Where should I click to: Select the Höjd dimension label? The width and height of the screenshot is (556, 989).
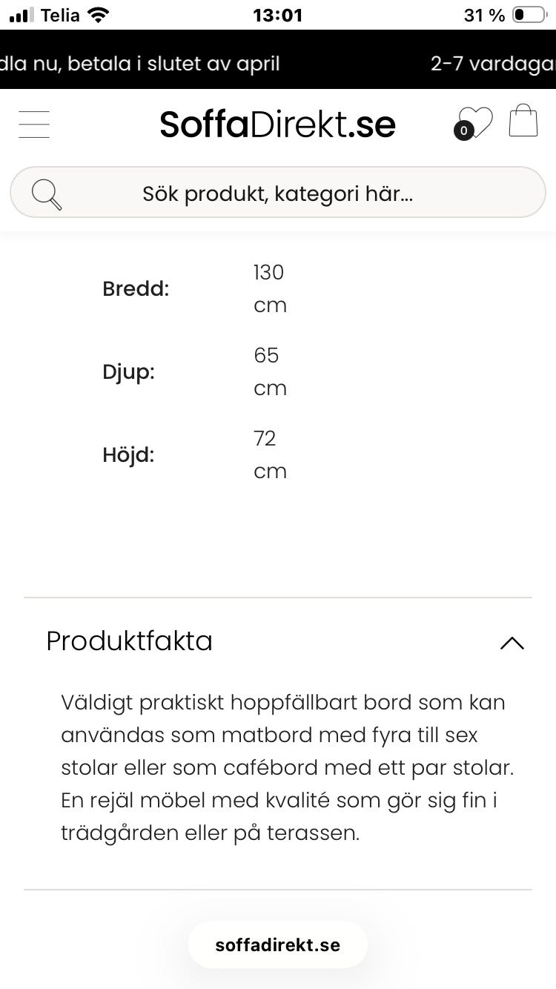point(128,455)
